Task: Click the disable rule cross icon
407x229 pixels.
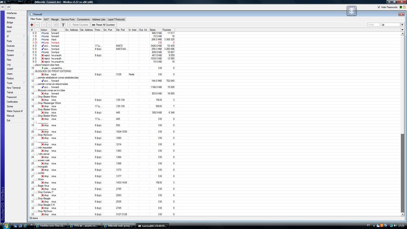Action: tap(49, 24)
